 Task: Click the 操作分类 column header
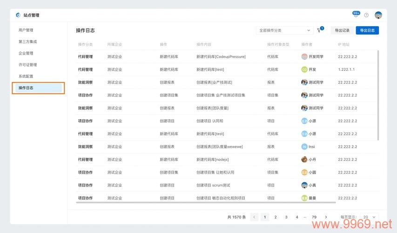85,44
